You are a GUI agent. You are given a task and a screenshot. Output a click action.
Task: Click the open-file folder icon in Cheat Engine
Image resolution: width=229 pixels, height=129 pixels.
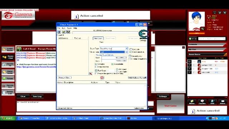tap(64, 32)
